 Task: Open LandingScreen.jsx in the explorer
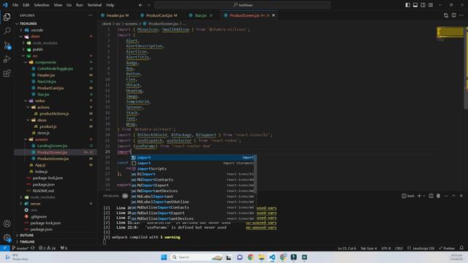pos(52,146)
